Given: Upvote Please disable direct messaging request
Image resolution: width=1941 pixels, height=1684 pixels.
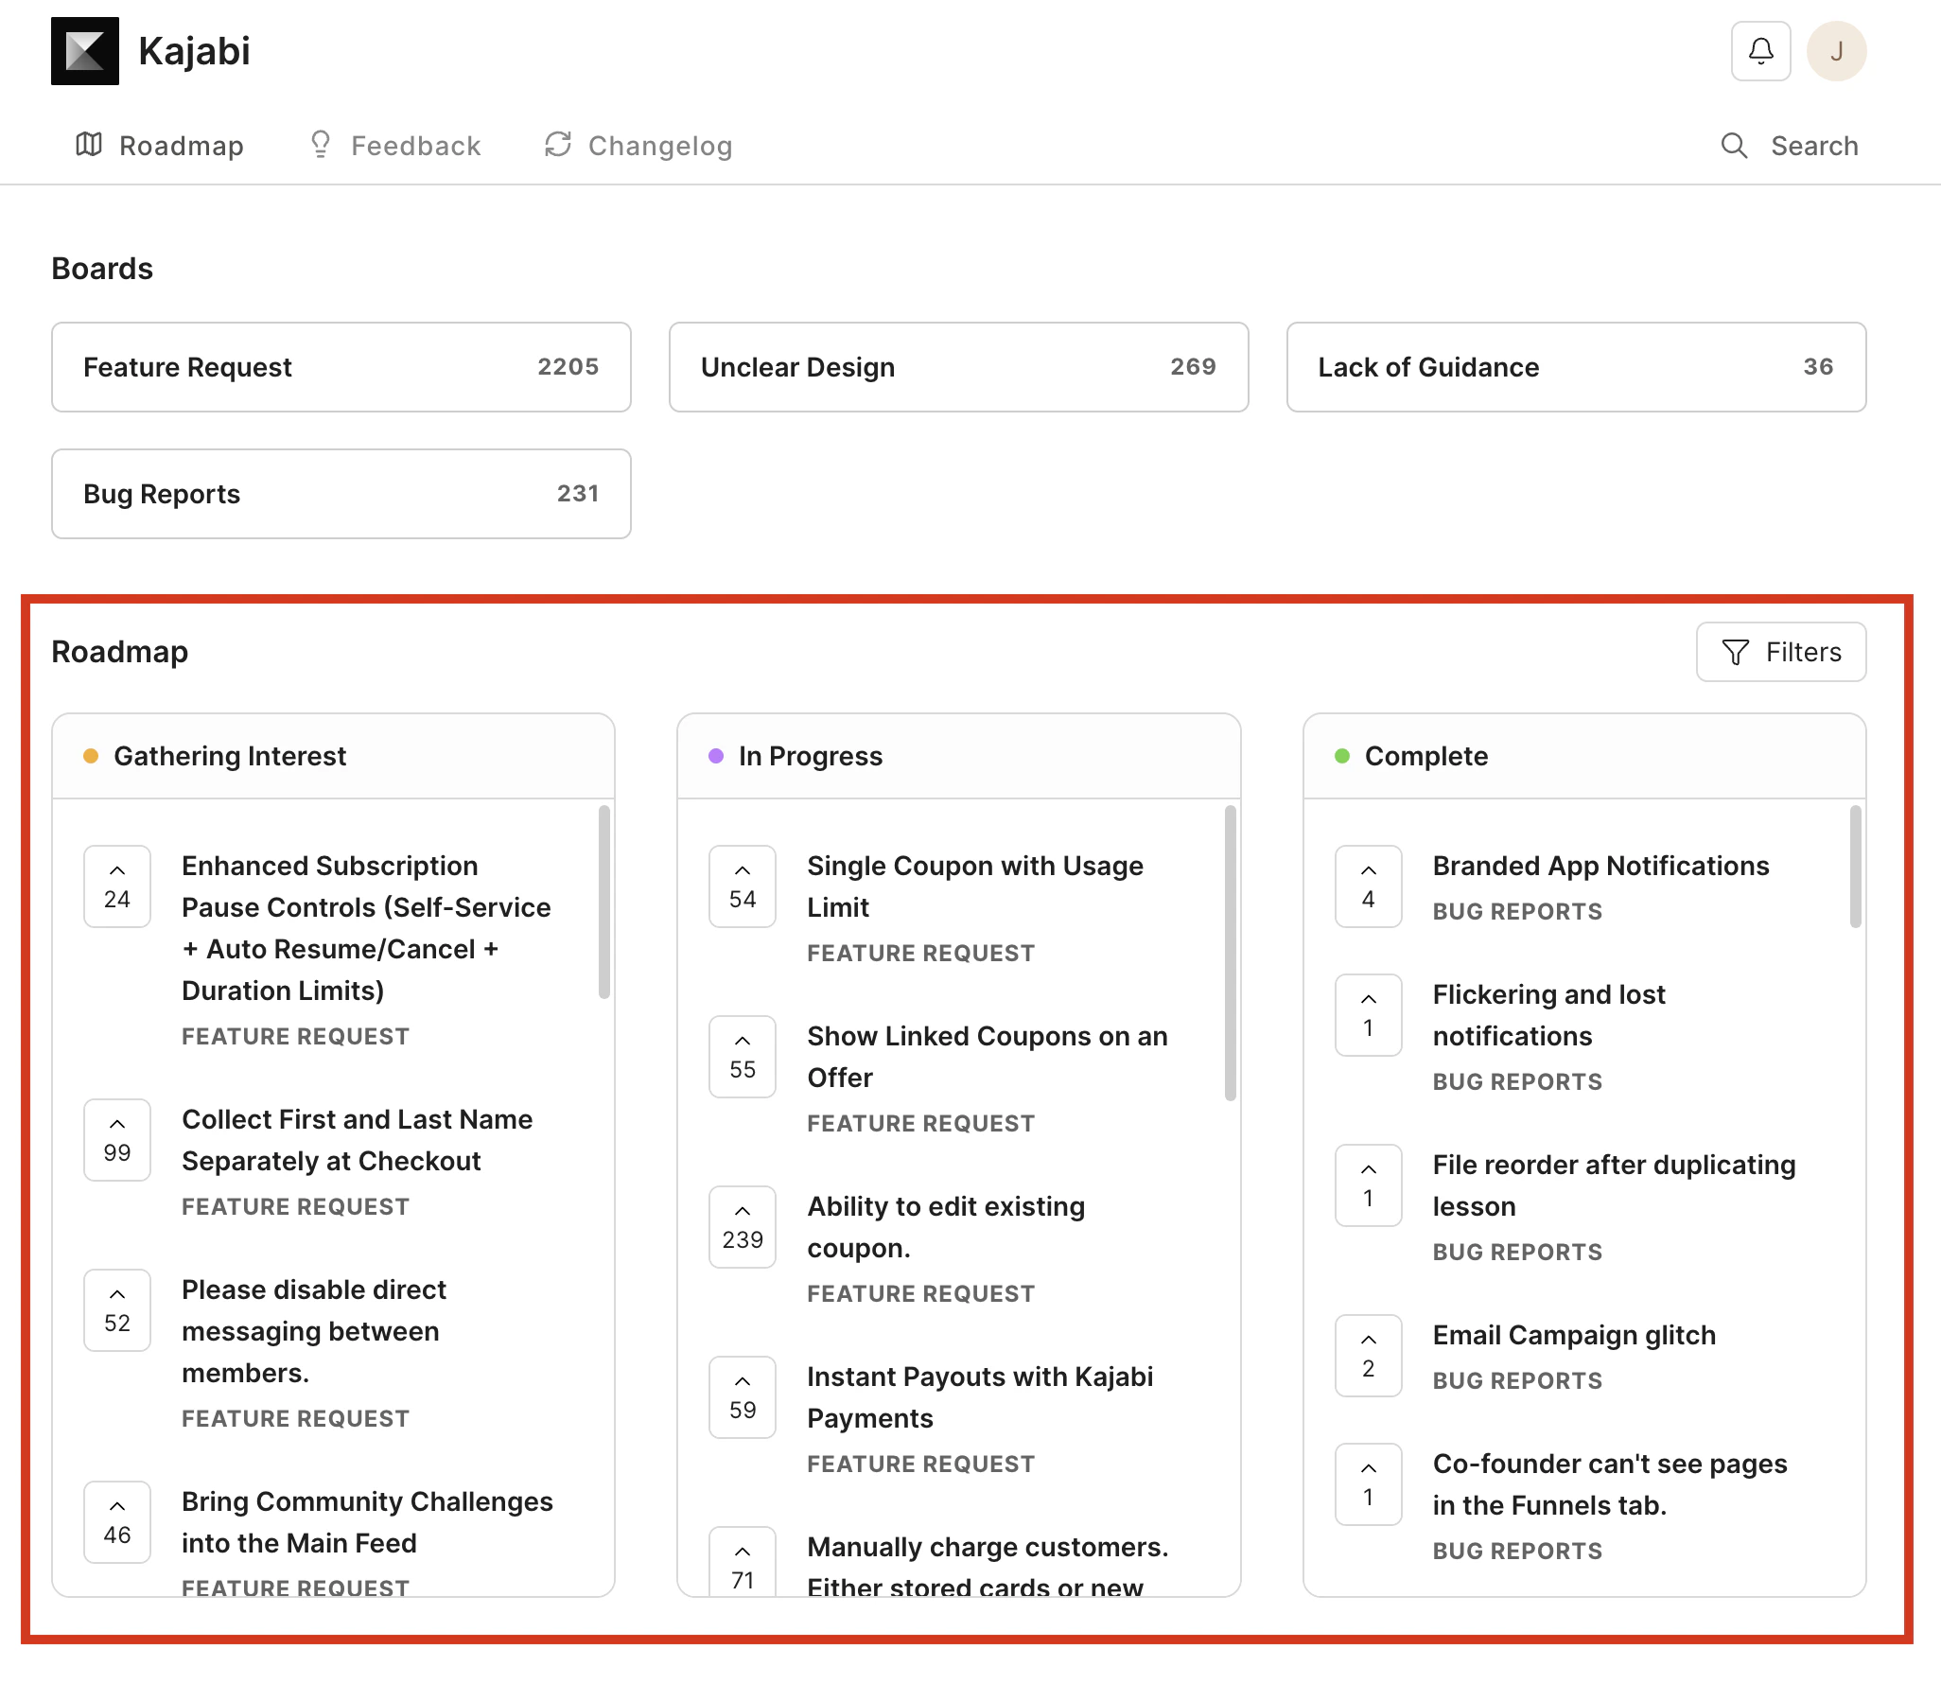Looking at the screenshot, I should 117,1310.
